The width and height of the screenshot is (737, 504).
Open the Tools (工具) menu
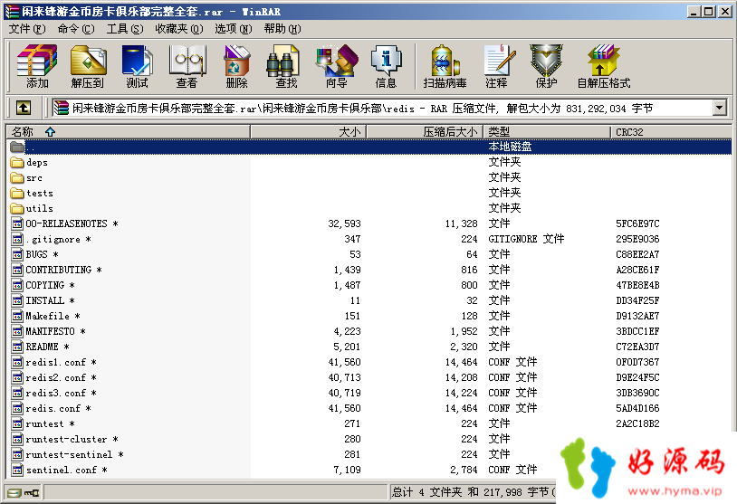click(x=125, y=29)
